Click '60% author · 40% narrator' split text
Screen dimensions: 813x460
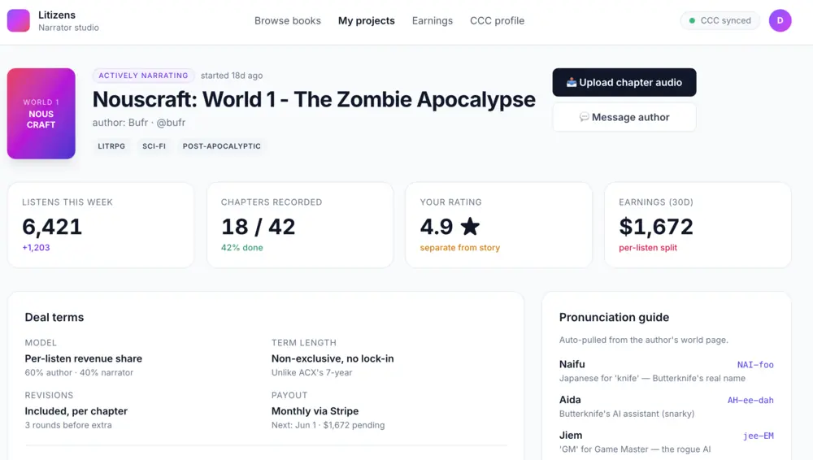point(79,372)
